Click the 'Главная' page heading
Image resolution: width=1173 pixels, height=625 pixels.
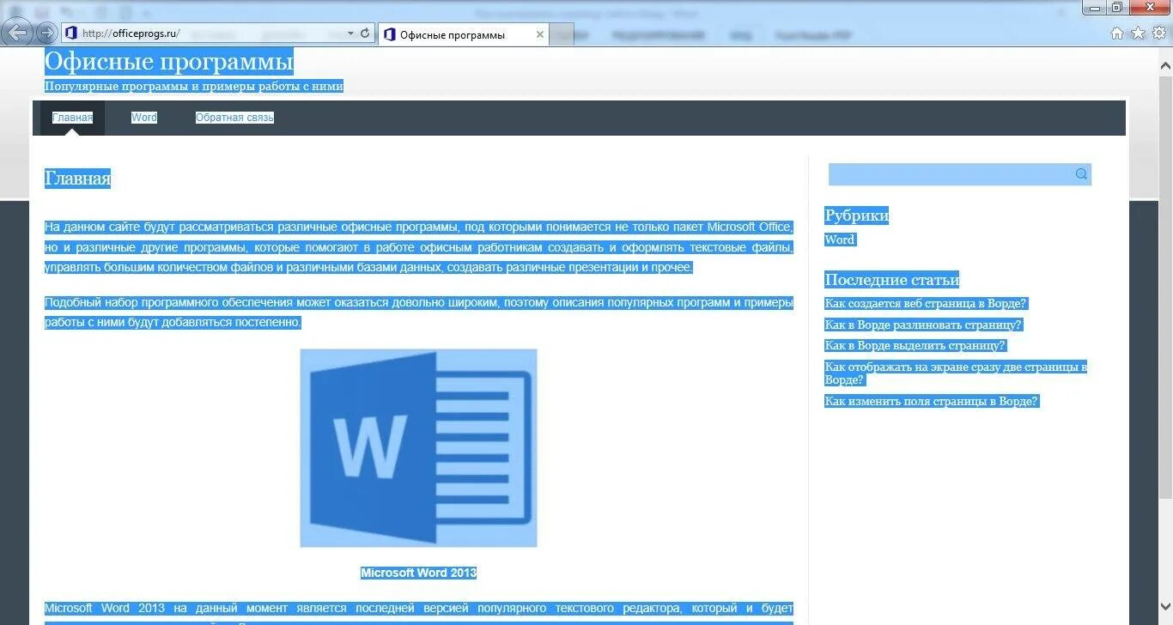click(78, 179)
